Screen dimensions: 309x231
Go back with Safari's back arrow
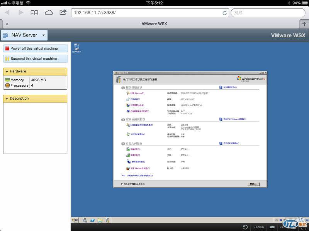pyautogui.click(x=7, y=13)
